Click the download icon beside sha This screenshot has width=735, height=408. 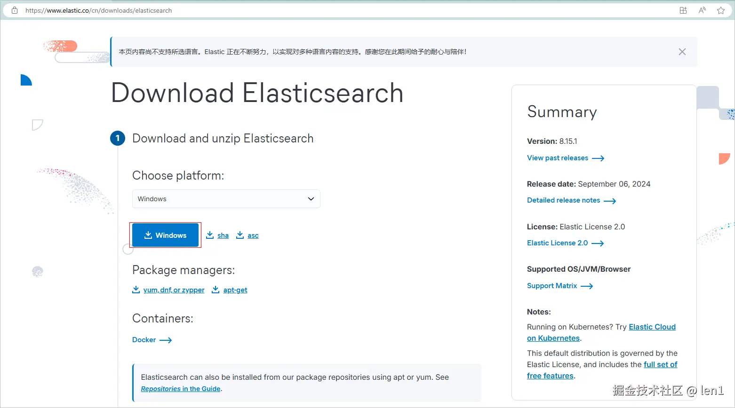[x=210, y=235]
